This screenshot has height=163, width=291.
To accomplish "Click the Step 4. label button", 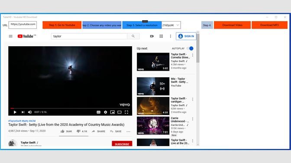I will (x=207, y=25).
